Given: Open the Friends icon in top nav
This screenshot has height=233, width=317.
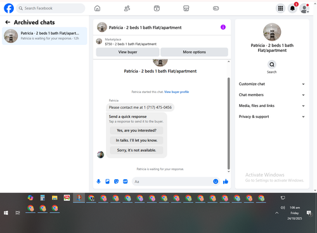Looking at the screenshot, I should 127,8.
